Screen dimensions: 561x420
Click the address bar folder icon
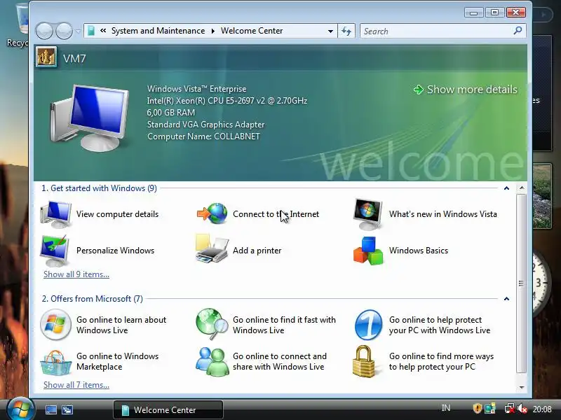[x=91, y=31]
